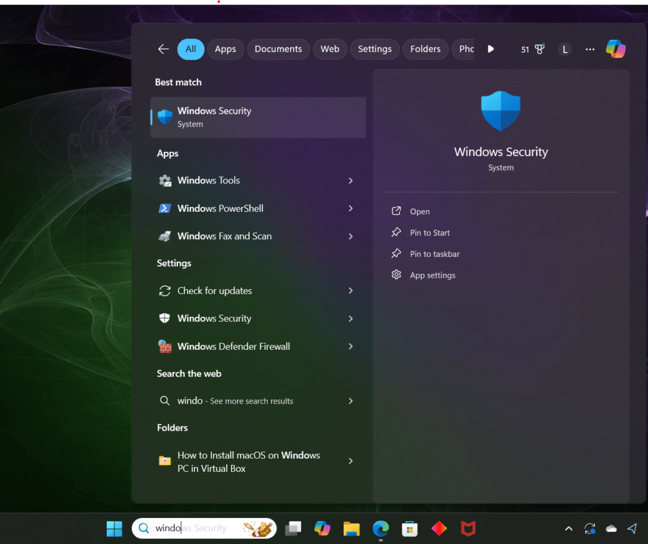The width and height of the screenshot is (648, 544).
Task: Expand Windows PowerShell result chevron
Action: pyautogui.click(x=351, y=209)
